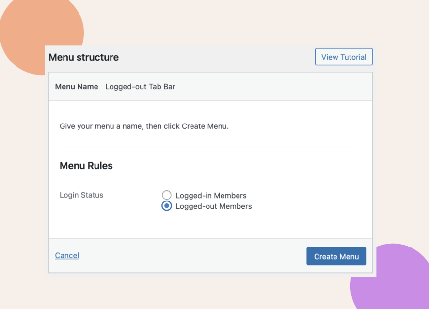Click the blank header area left of View Tutorial
The width and height of the screenshot is (429, 309).
[216, 57]
